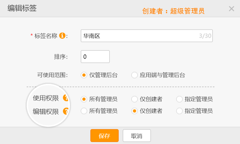This screenshot has height=144, width=240.
Task: Cancel editing with the 取消 button
Action: (137, 136)
